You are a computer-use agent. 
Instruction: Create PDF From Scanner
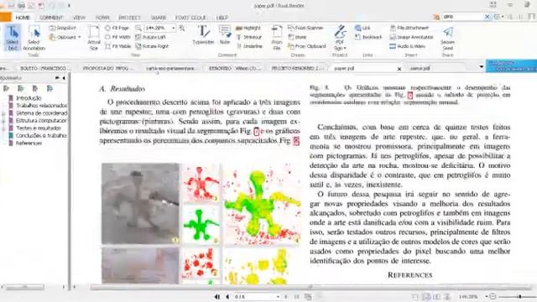305,28
